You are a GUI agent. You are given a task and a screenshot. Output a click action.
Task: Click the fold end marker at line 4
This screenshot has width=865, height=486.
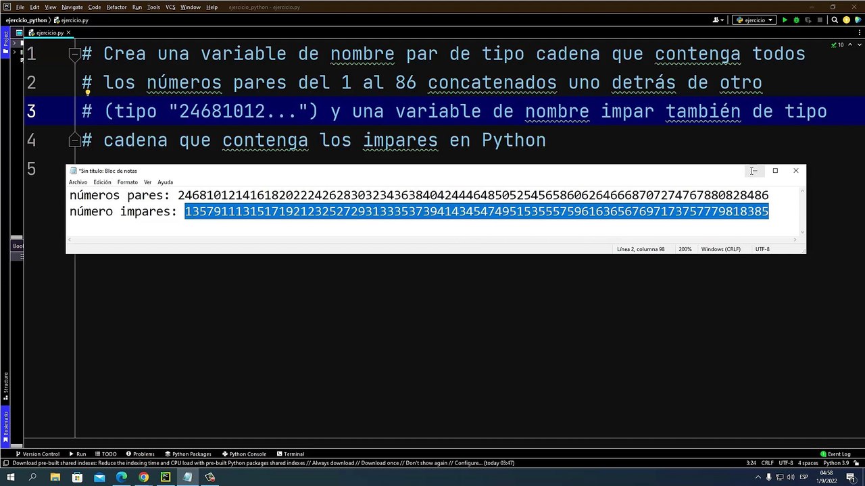pos(75,140)
